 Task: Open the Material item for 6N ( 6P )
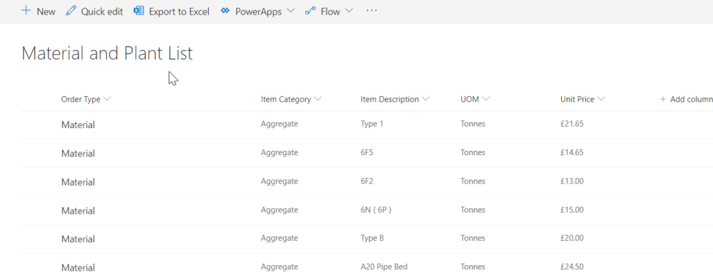tap(78, 211)
